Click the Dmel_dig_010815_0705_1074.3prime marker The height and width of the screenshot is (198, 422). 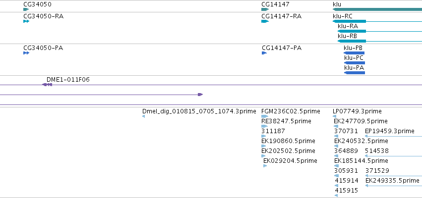143,116
